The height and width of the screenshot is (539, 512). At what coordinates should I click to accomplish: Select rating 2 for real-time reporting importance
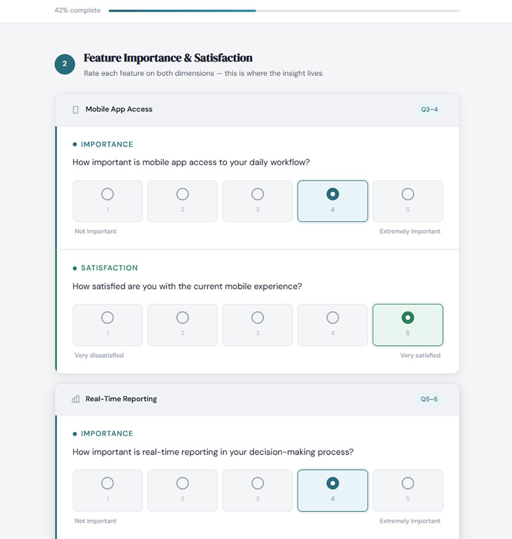tap(182, 490)
